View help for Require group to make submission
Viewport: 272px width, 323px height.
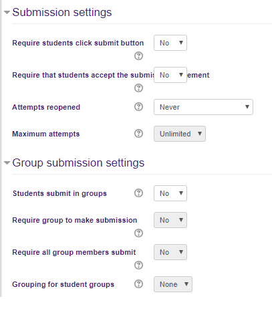tap(138, 233)
